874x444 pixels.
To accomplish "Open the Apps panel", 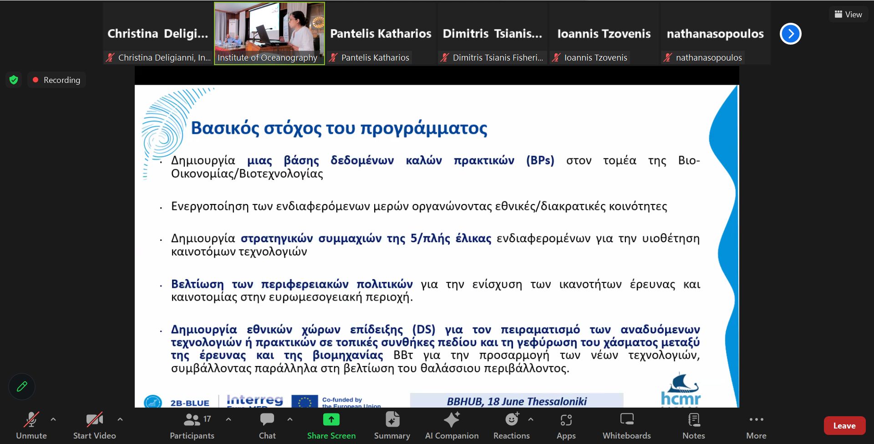I will [566, 425].
